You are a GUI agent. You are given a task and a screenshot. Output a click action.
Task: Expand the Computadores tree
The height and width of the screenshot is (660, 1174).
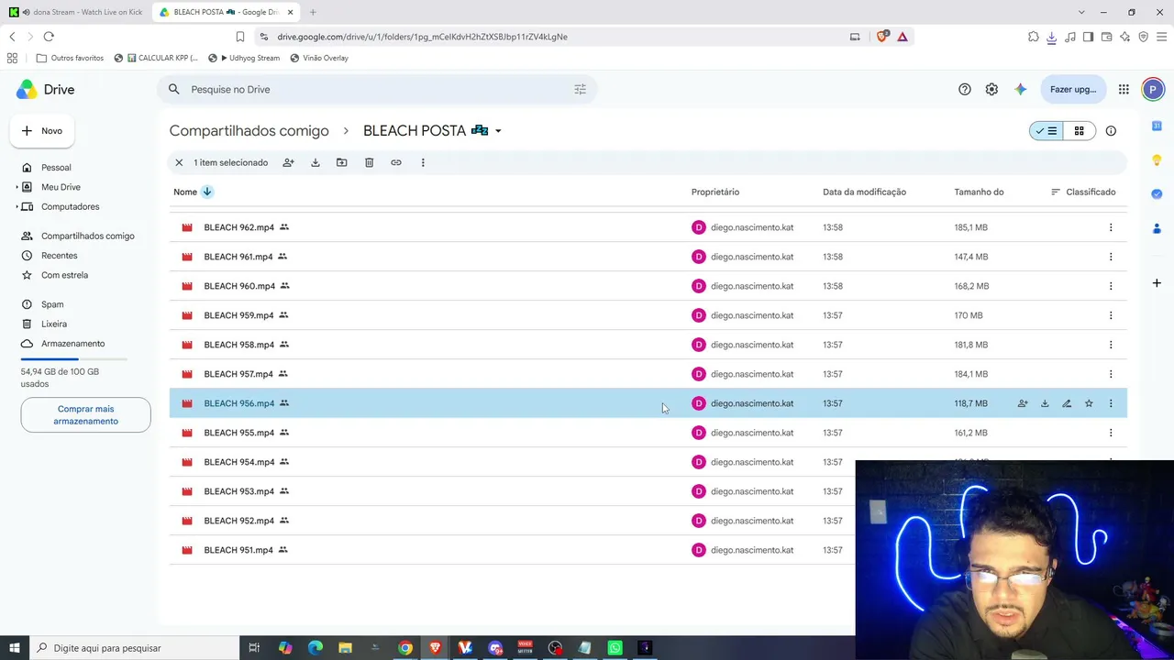point(17,206)
